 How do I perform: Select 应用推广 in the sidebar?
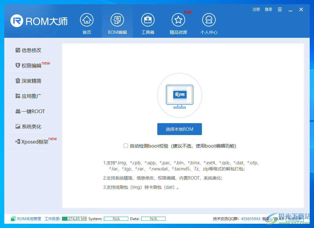(x=28, y=96)
